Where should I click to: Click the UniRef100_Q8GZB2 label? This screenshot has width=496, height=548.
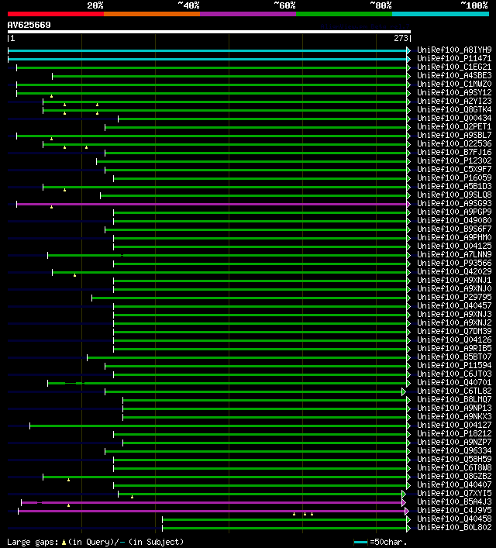click(x=454, y=476)
